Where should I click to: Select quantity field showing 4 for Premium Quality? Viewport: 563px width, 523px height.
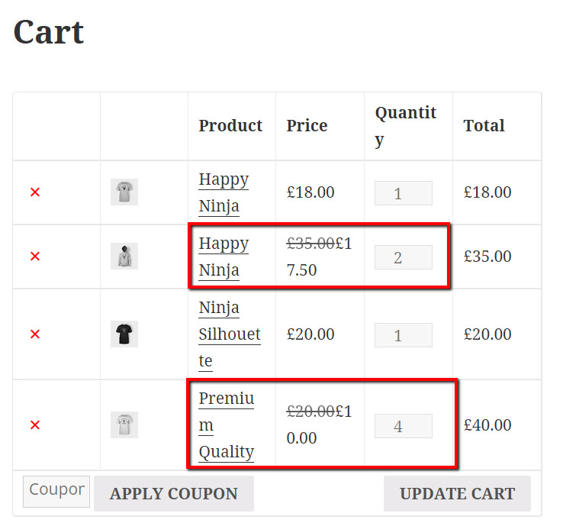click(404, 426)
